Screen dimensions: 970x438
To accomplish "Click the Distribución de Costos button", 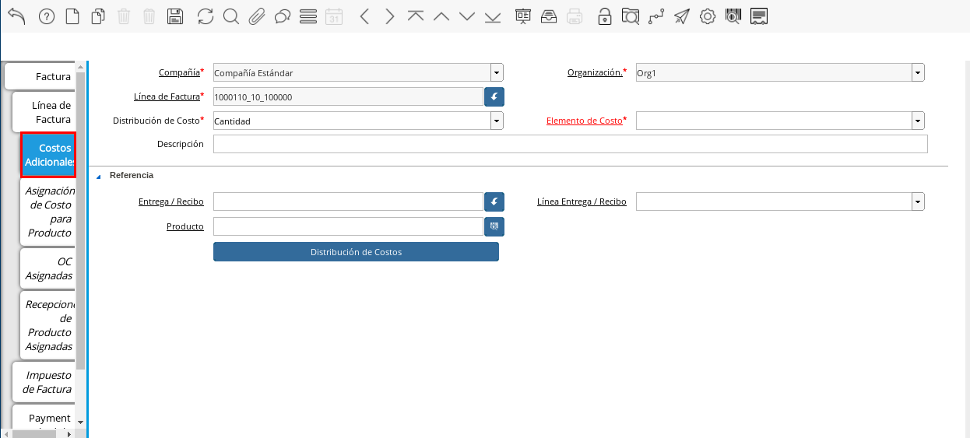I will pyautogui.click(x=356, y=252).
